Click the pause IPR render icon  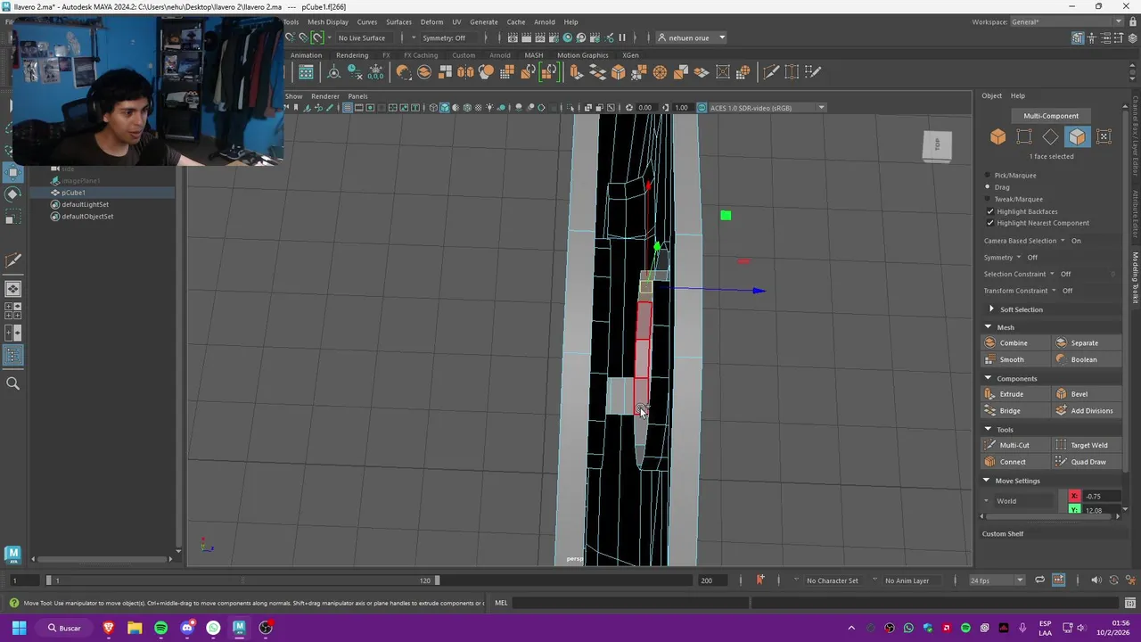(621, 37)
